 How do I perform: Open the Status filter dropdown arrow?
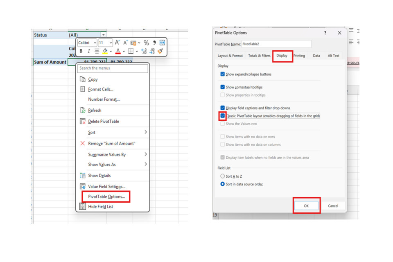click(x=104, y=35)
